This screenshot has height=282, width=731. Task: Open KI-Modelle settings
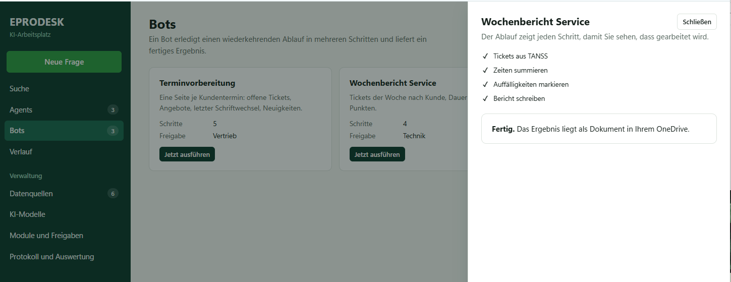64,214
